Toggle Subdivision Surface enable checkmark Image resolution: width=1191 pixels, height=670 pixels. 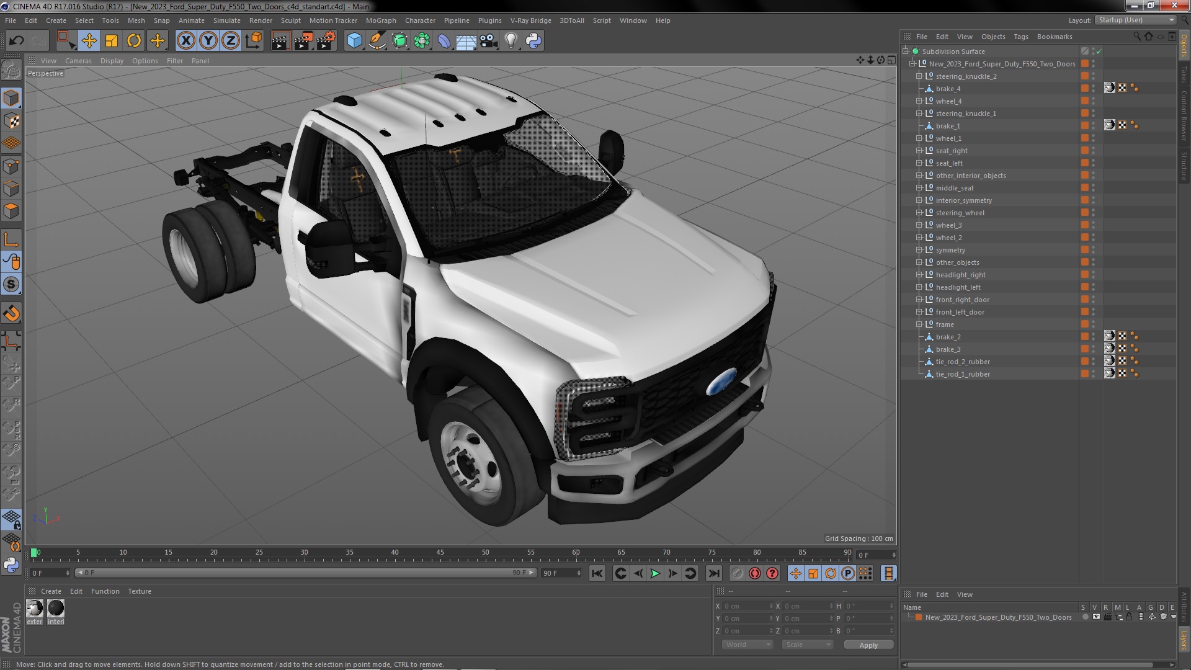(1099, 51)
